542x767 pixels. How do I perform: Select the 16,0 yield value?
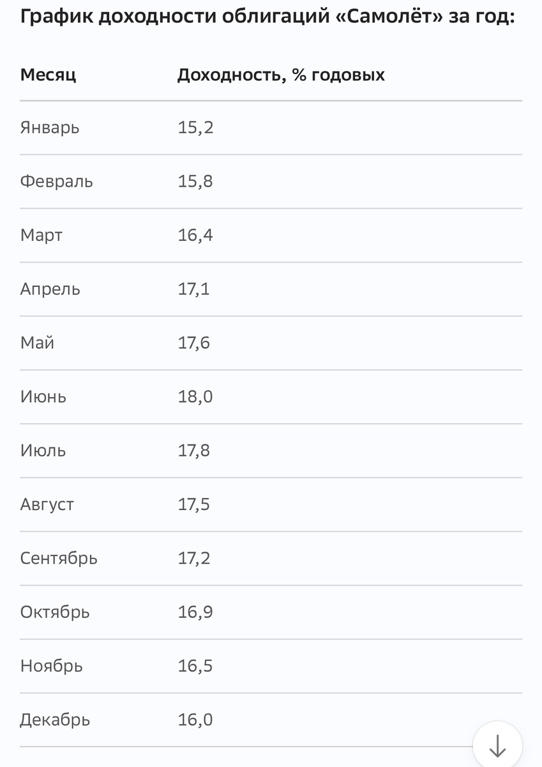tap(195, 720)
